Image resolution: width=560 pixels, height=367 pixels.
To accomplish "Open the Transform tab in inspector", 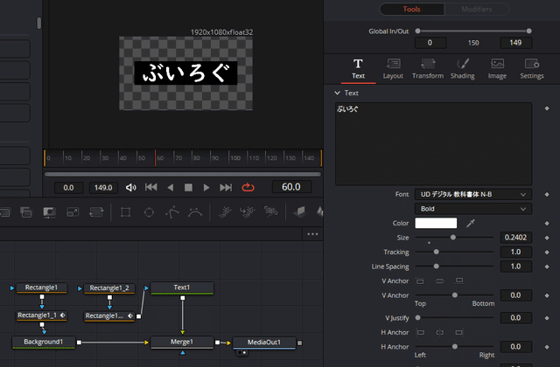I will click(428, 69).
